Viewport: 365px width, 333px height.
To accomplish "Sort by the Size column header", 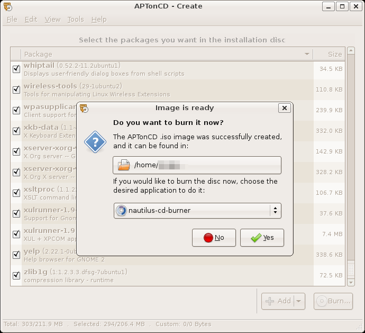I will click(x=329, y=54).
